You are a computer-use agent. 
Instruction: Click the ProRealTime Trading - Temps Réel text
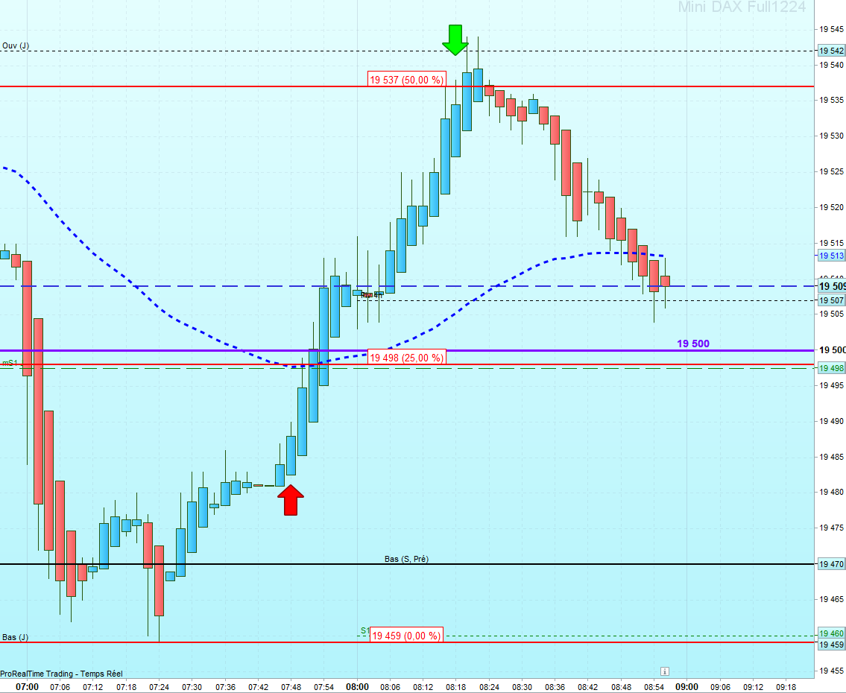click(62, 674)
